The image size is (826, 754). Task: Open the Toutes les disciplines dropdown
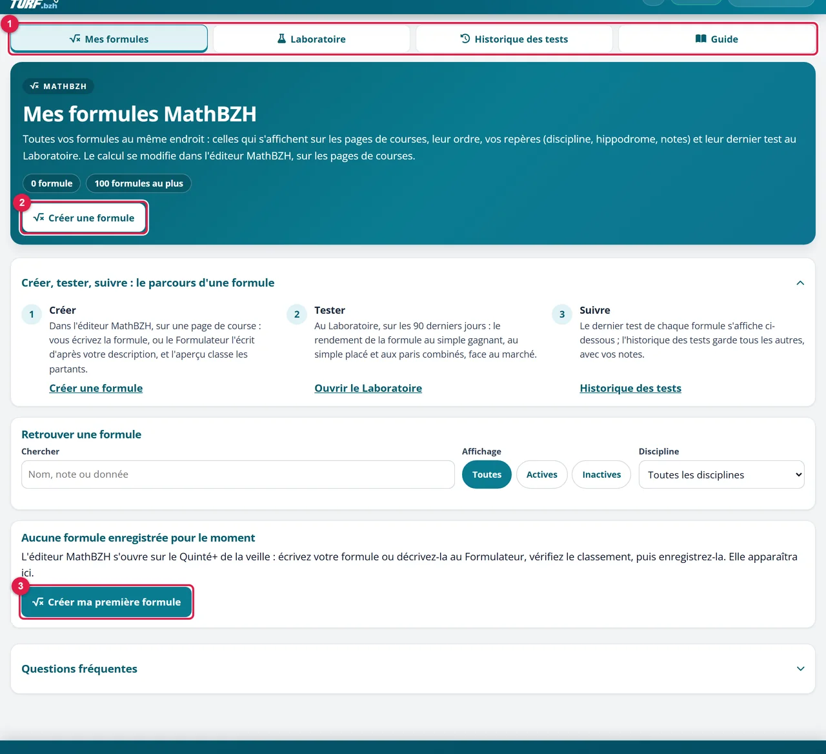721,474
